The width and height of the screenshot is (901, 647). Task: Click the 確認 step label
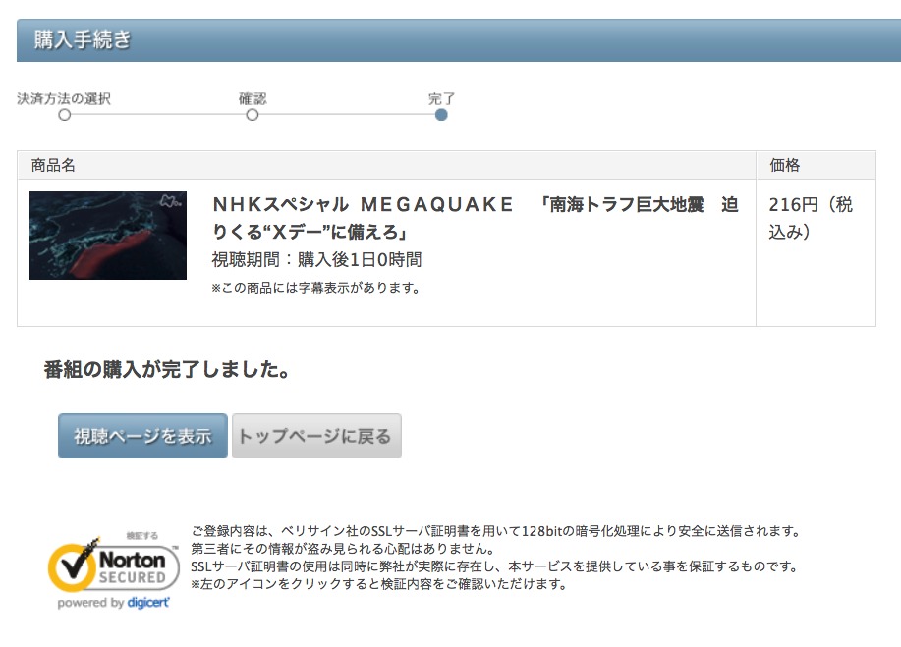pos(253,99)
